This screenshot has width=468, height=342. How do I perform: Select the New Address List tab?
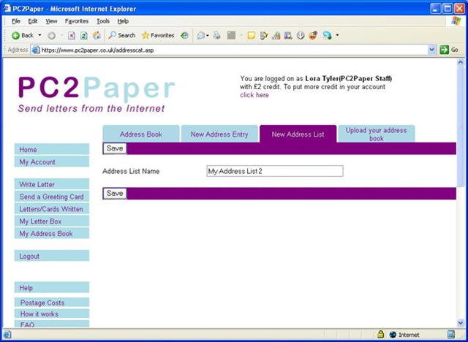tap(298, 134)
